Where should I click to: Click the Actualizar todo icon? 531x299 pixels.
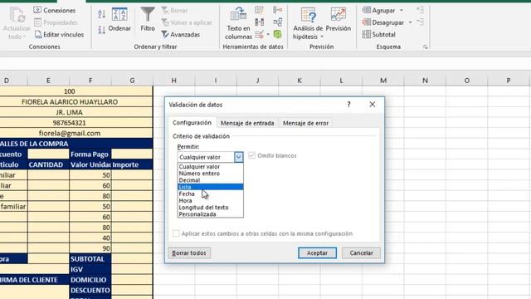coord(17,16)
